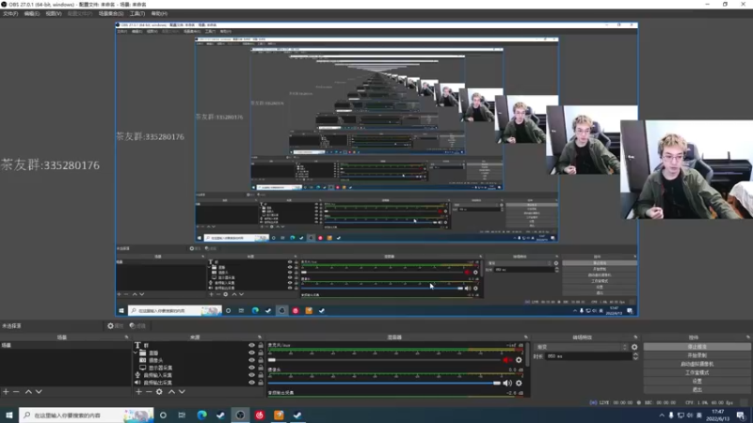
Task: Pop out the Scenes dock panel icon
Action: [127, 337]
